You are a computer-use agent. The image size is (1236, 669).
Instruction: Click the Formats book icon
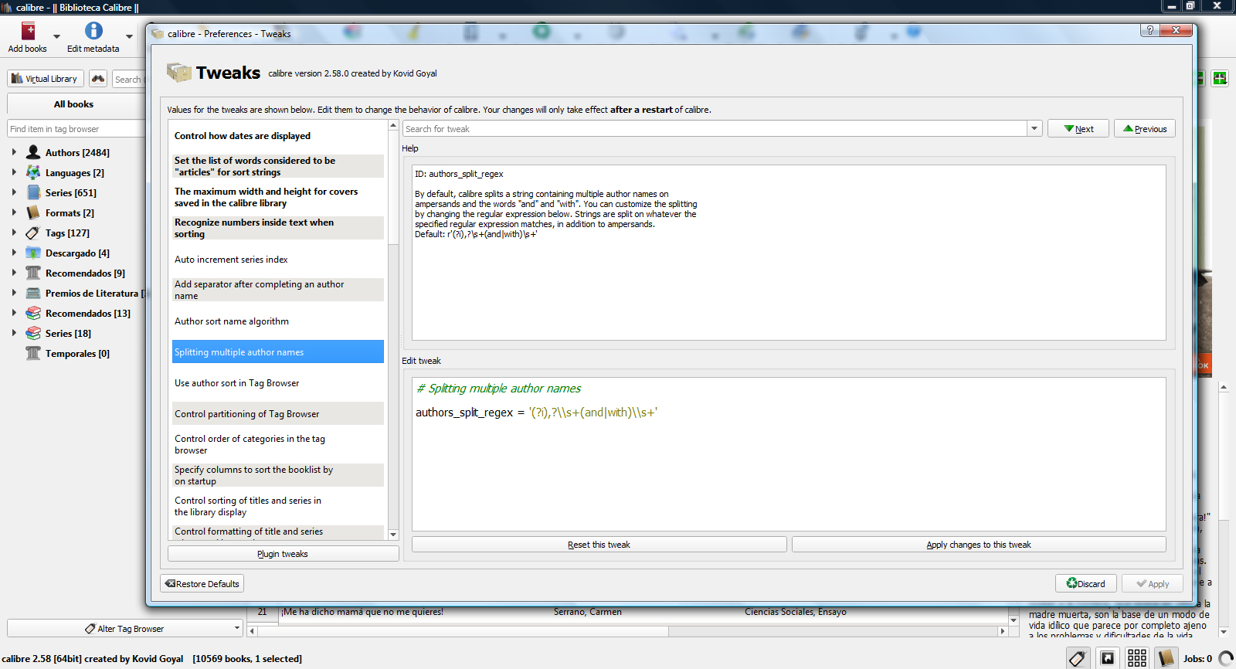tap(33, 212)
